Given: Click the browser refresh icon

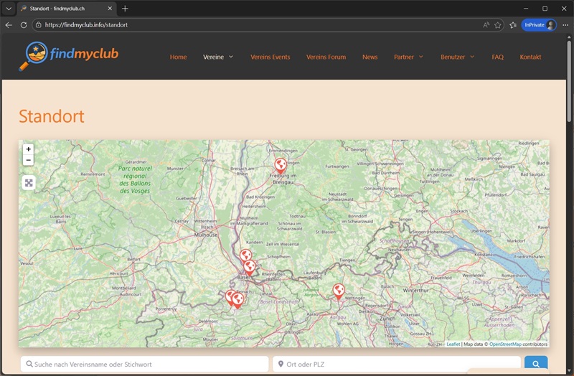Looking at the screenshot, I should coord(24,24).
